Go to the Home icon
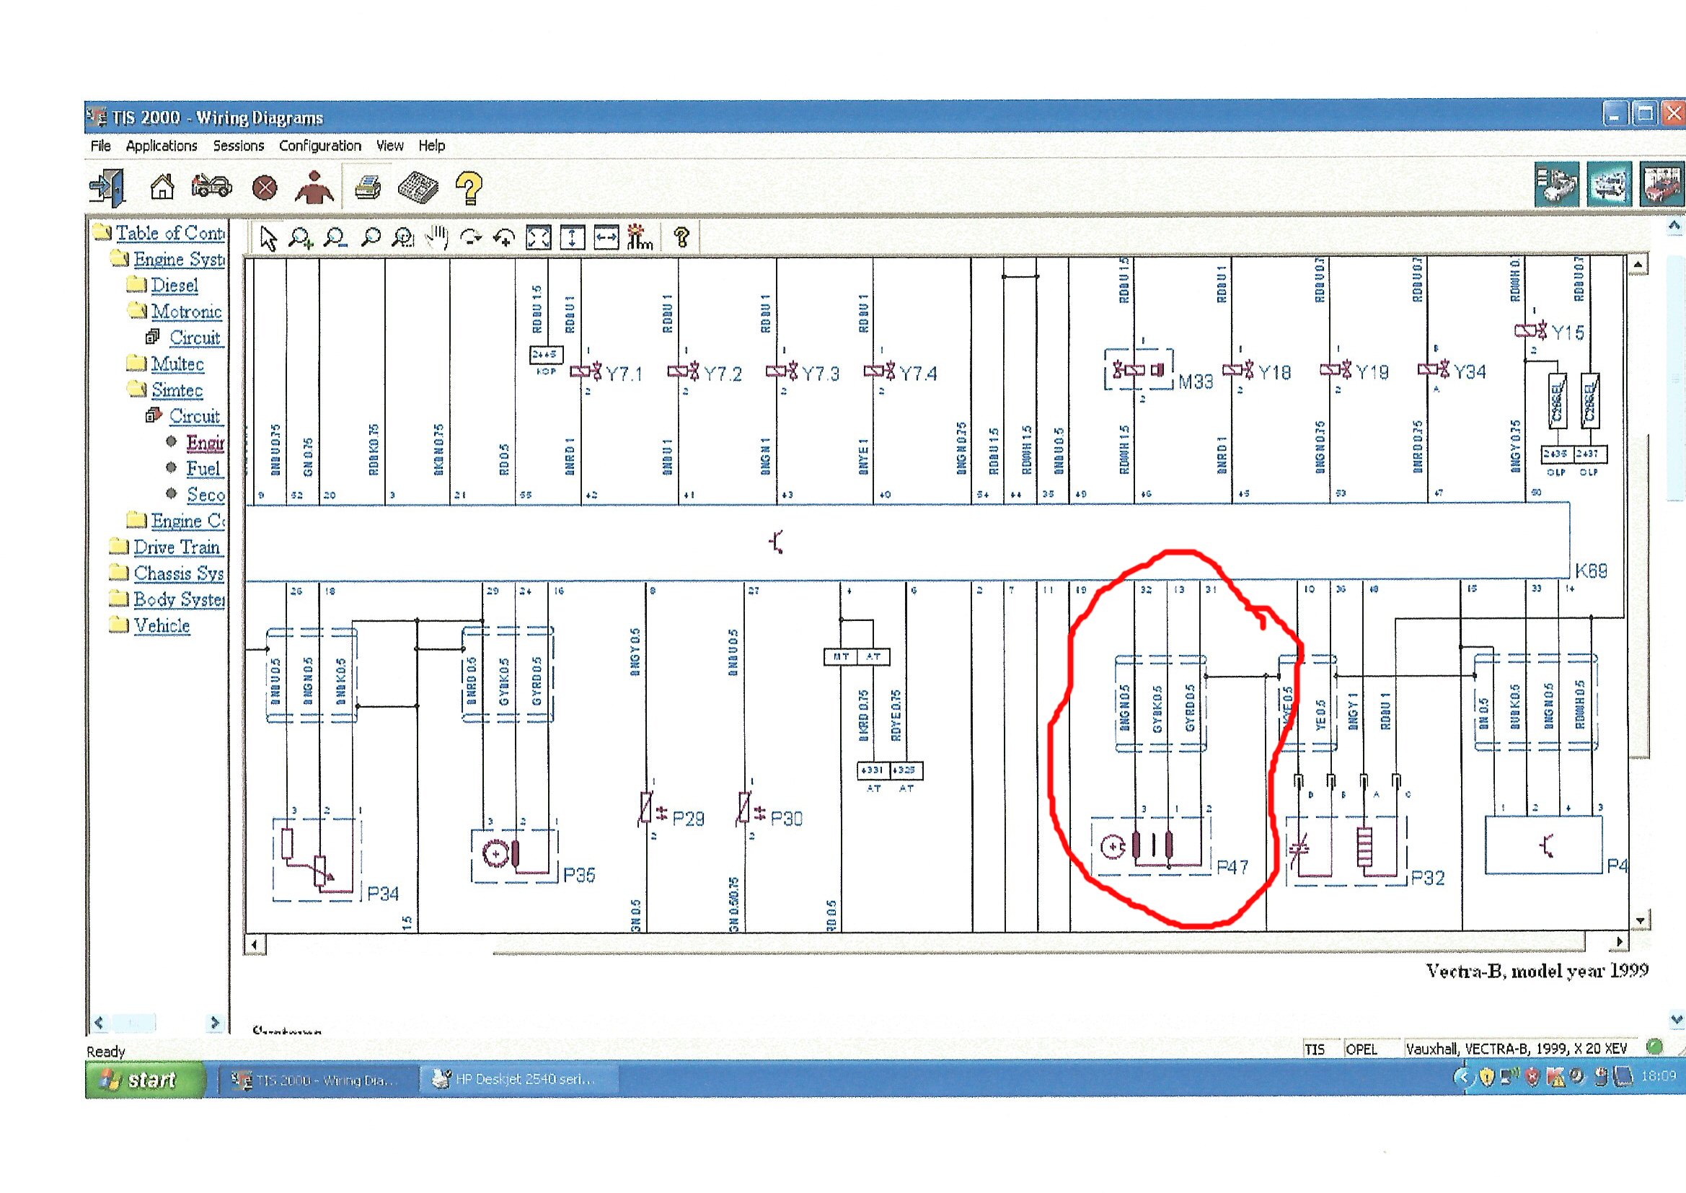This screenshot has width=1686, height=1193. (x=162, y=187)
